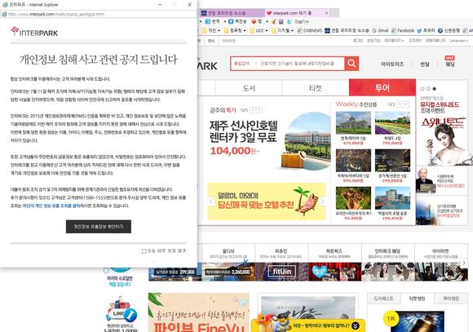Click the broom icon in the browser toolbar
The image size is (473, 332).
click(273, 21)
